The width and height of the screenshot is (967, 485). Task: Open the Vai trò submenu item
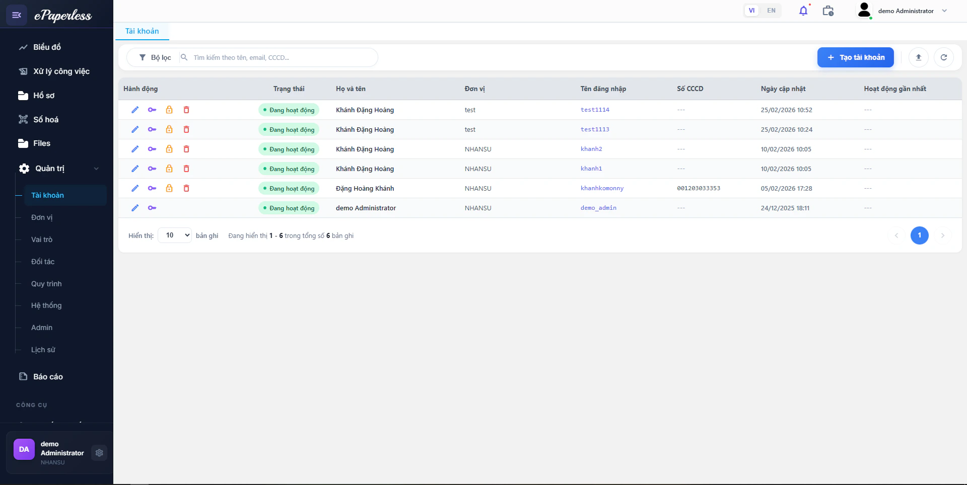click(42, 239)
